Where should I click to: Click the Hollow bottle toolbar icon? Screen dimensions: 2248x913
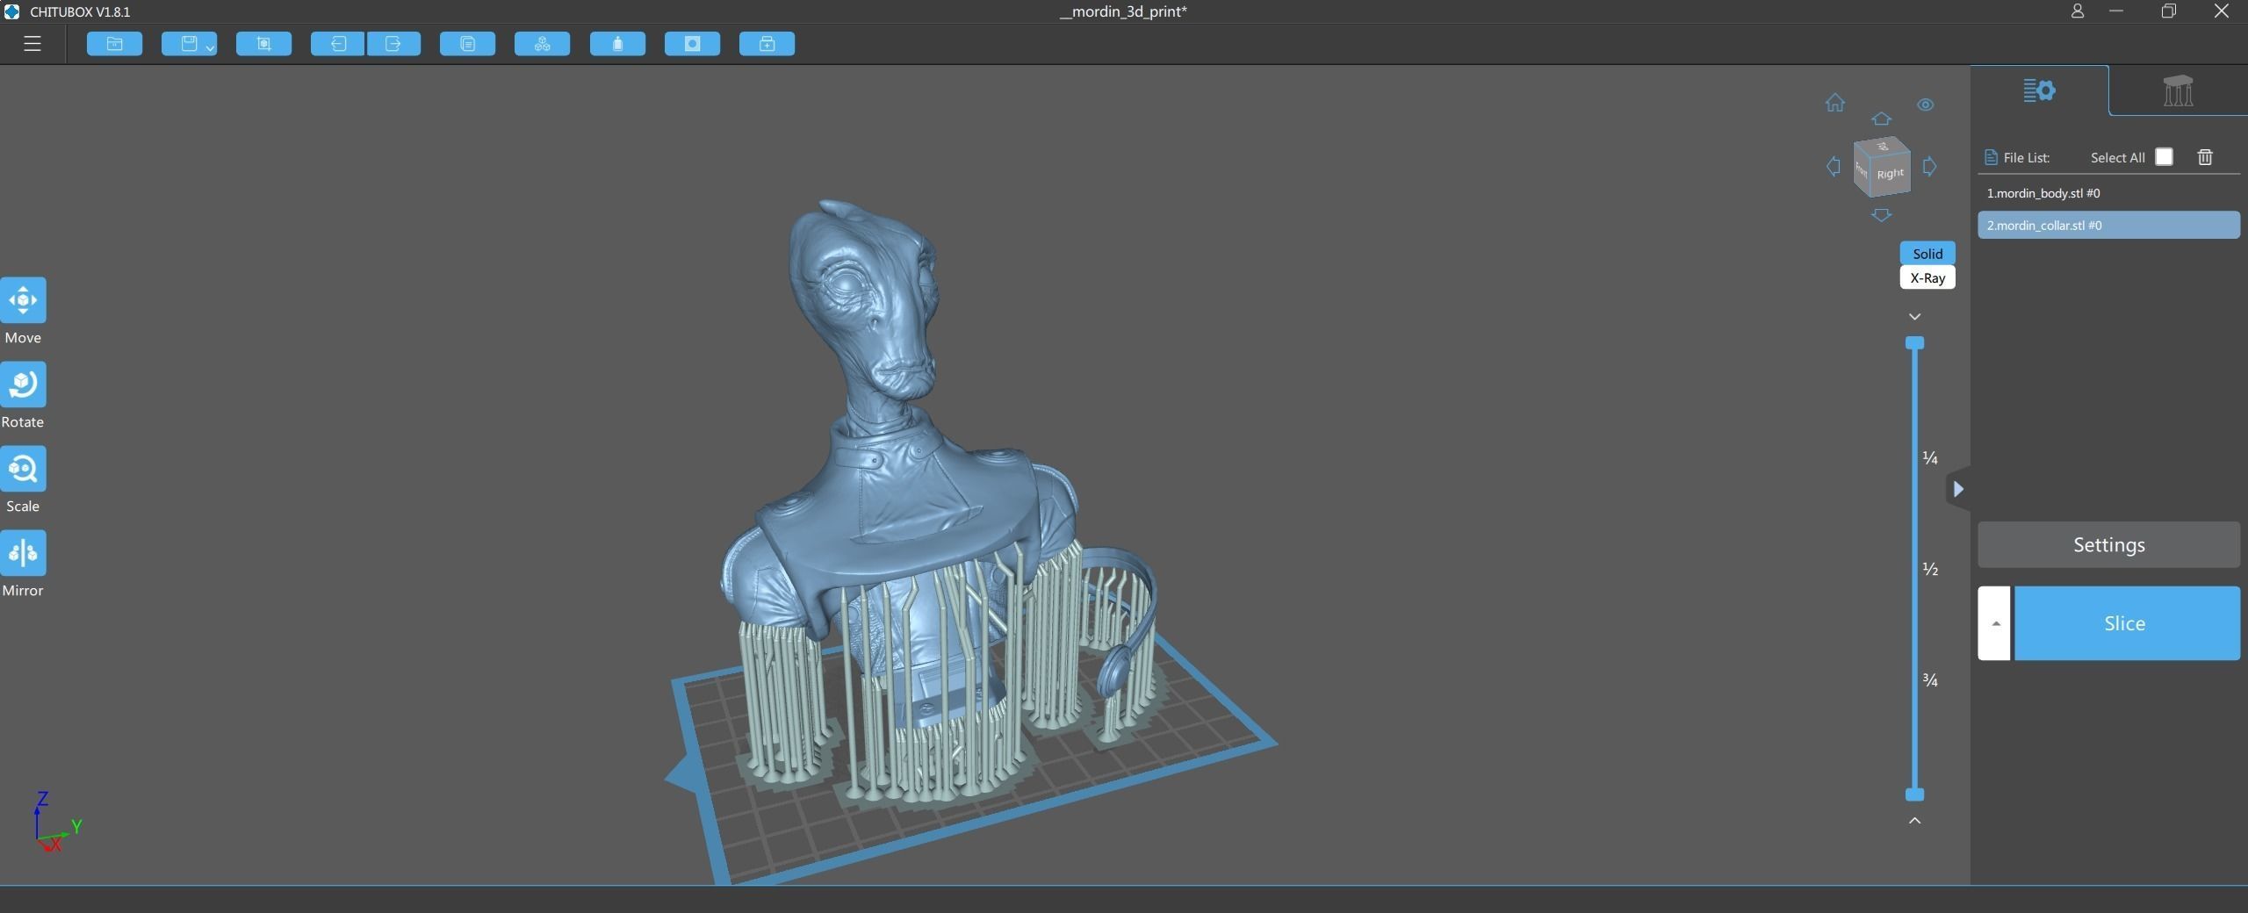tap(617, 44)
